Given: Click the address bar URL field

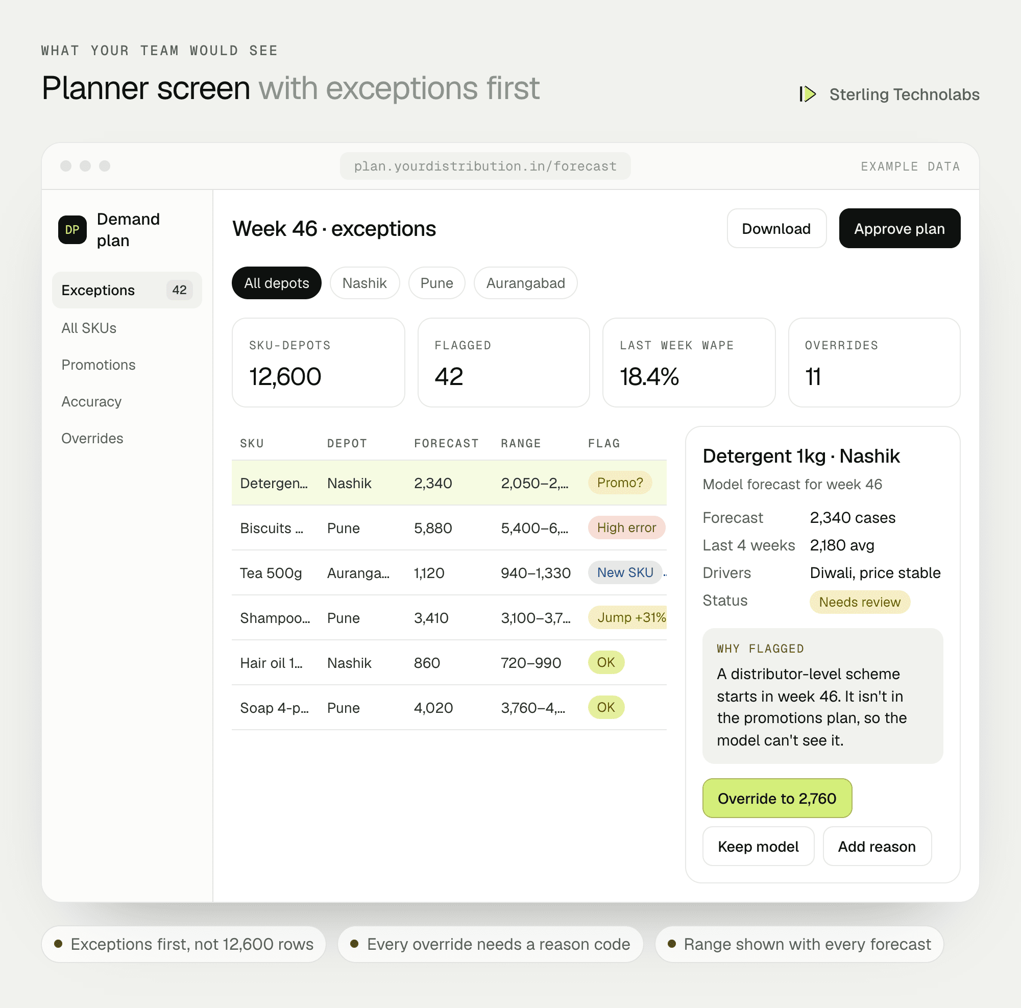Looking at the screenshot, I should pos(485,166).
